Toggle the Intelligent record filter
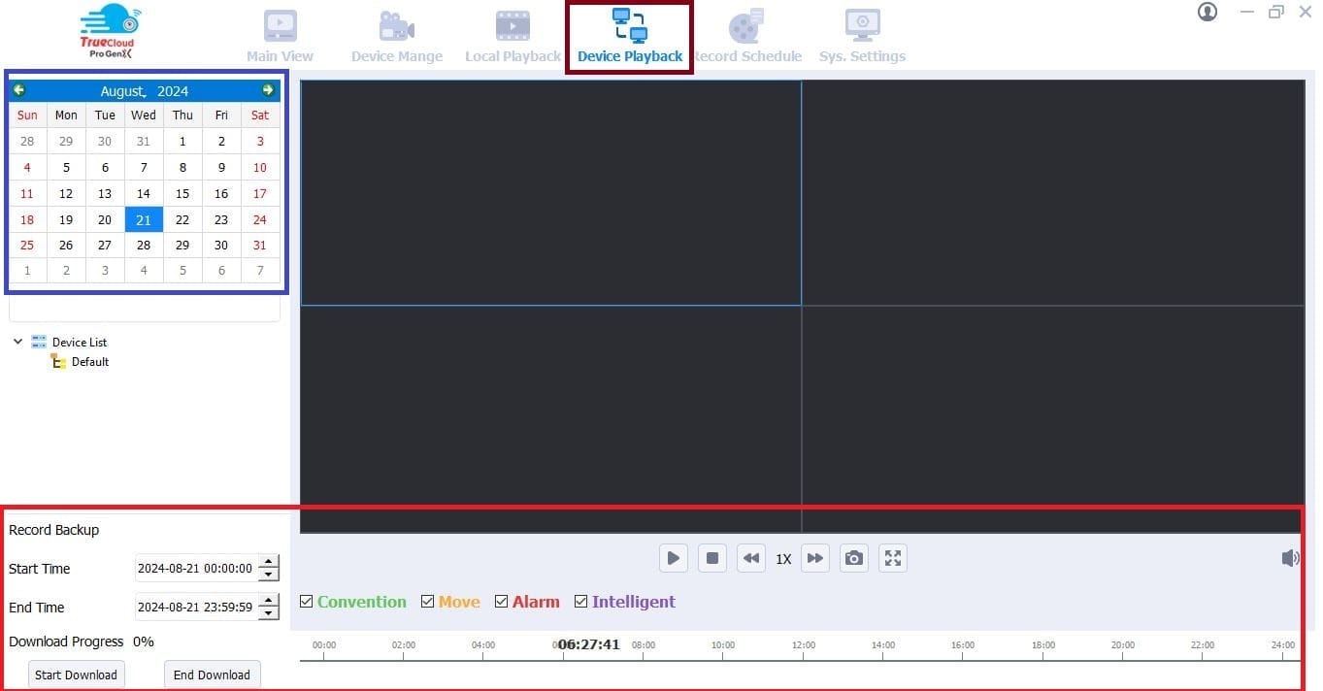Image resolution: width=1323 pixels, height=691 pixels. click(580, 602)
